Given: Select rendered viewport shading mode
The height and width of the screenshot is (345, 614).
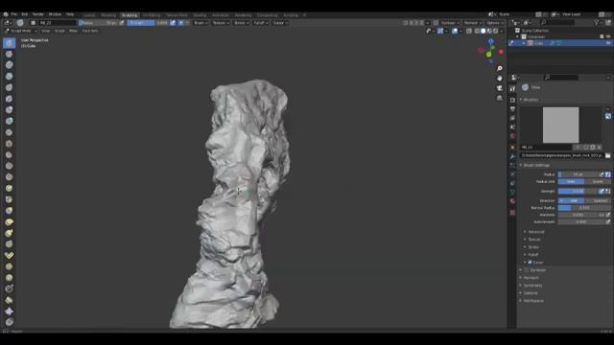Looking at the screenshot, I should (x=496, y=31).
